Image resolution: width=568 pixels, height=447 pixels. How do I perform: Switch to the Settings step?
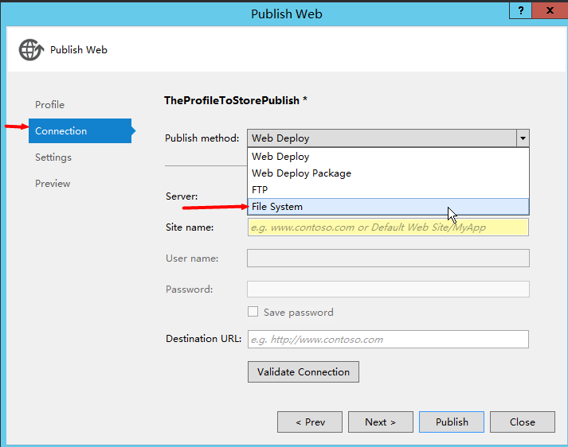pyautogui.click(x=53, y=157)
